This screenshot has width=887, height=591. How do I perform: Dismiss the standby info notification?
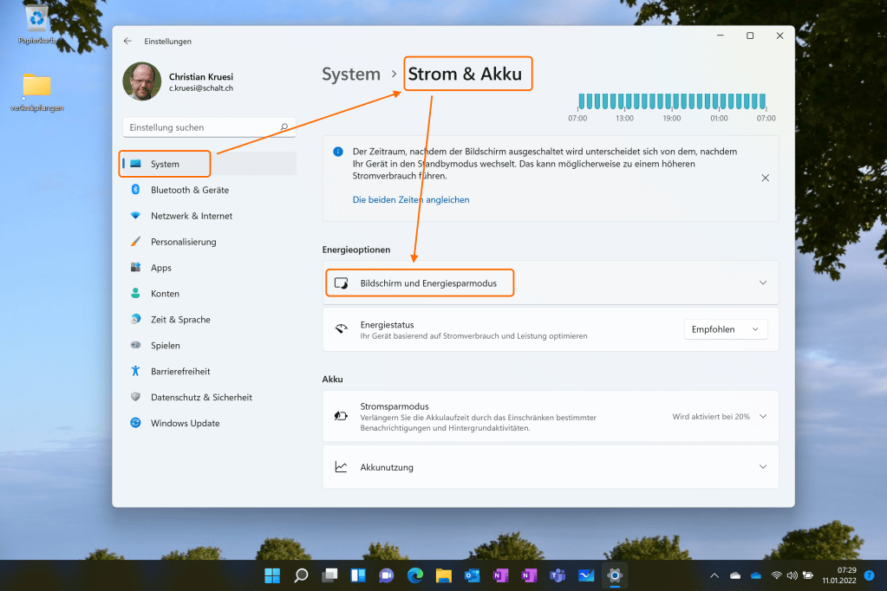tap(765, 178)
